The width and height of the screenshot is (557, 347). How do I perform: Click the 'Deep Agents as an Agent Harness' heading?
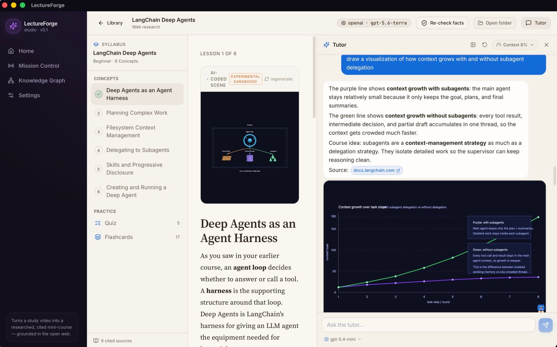248,231
